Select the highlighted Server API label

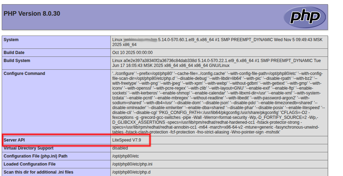point(14,140)
